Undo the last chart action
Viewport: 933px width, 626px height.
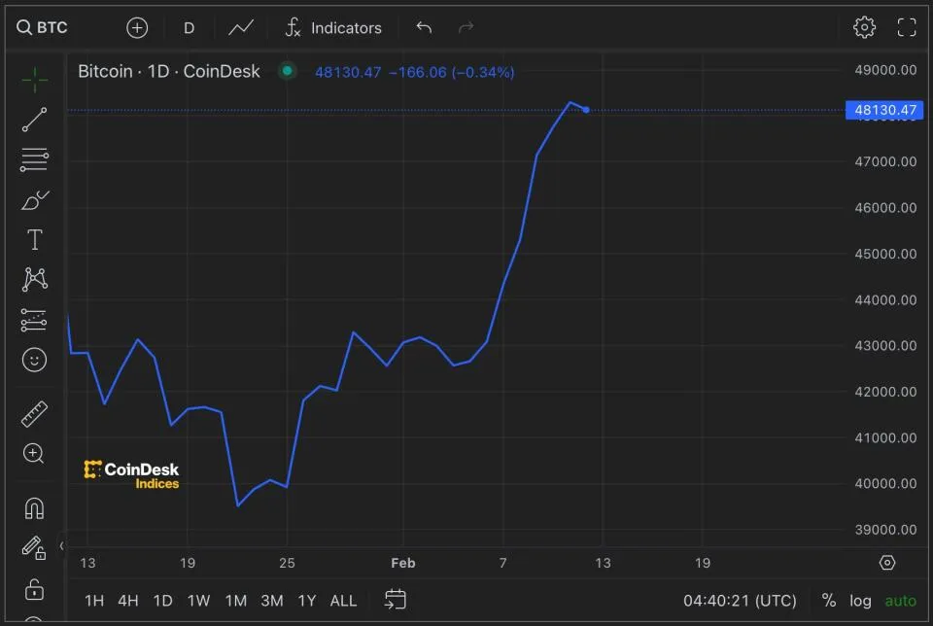[x=424, y=27]
